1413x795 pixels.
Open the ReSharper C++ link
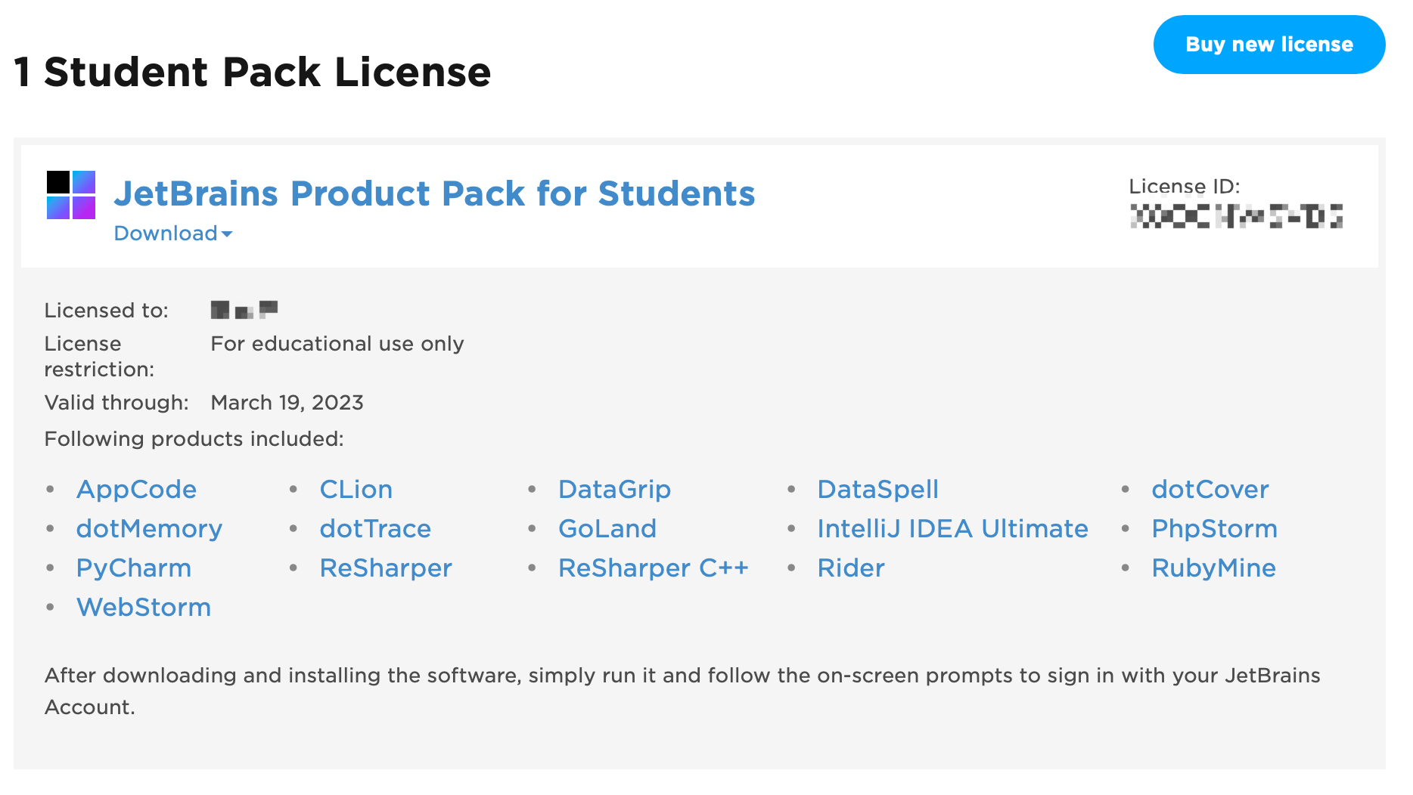(653, 568)
